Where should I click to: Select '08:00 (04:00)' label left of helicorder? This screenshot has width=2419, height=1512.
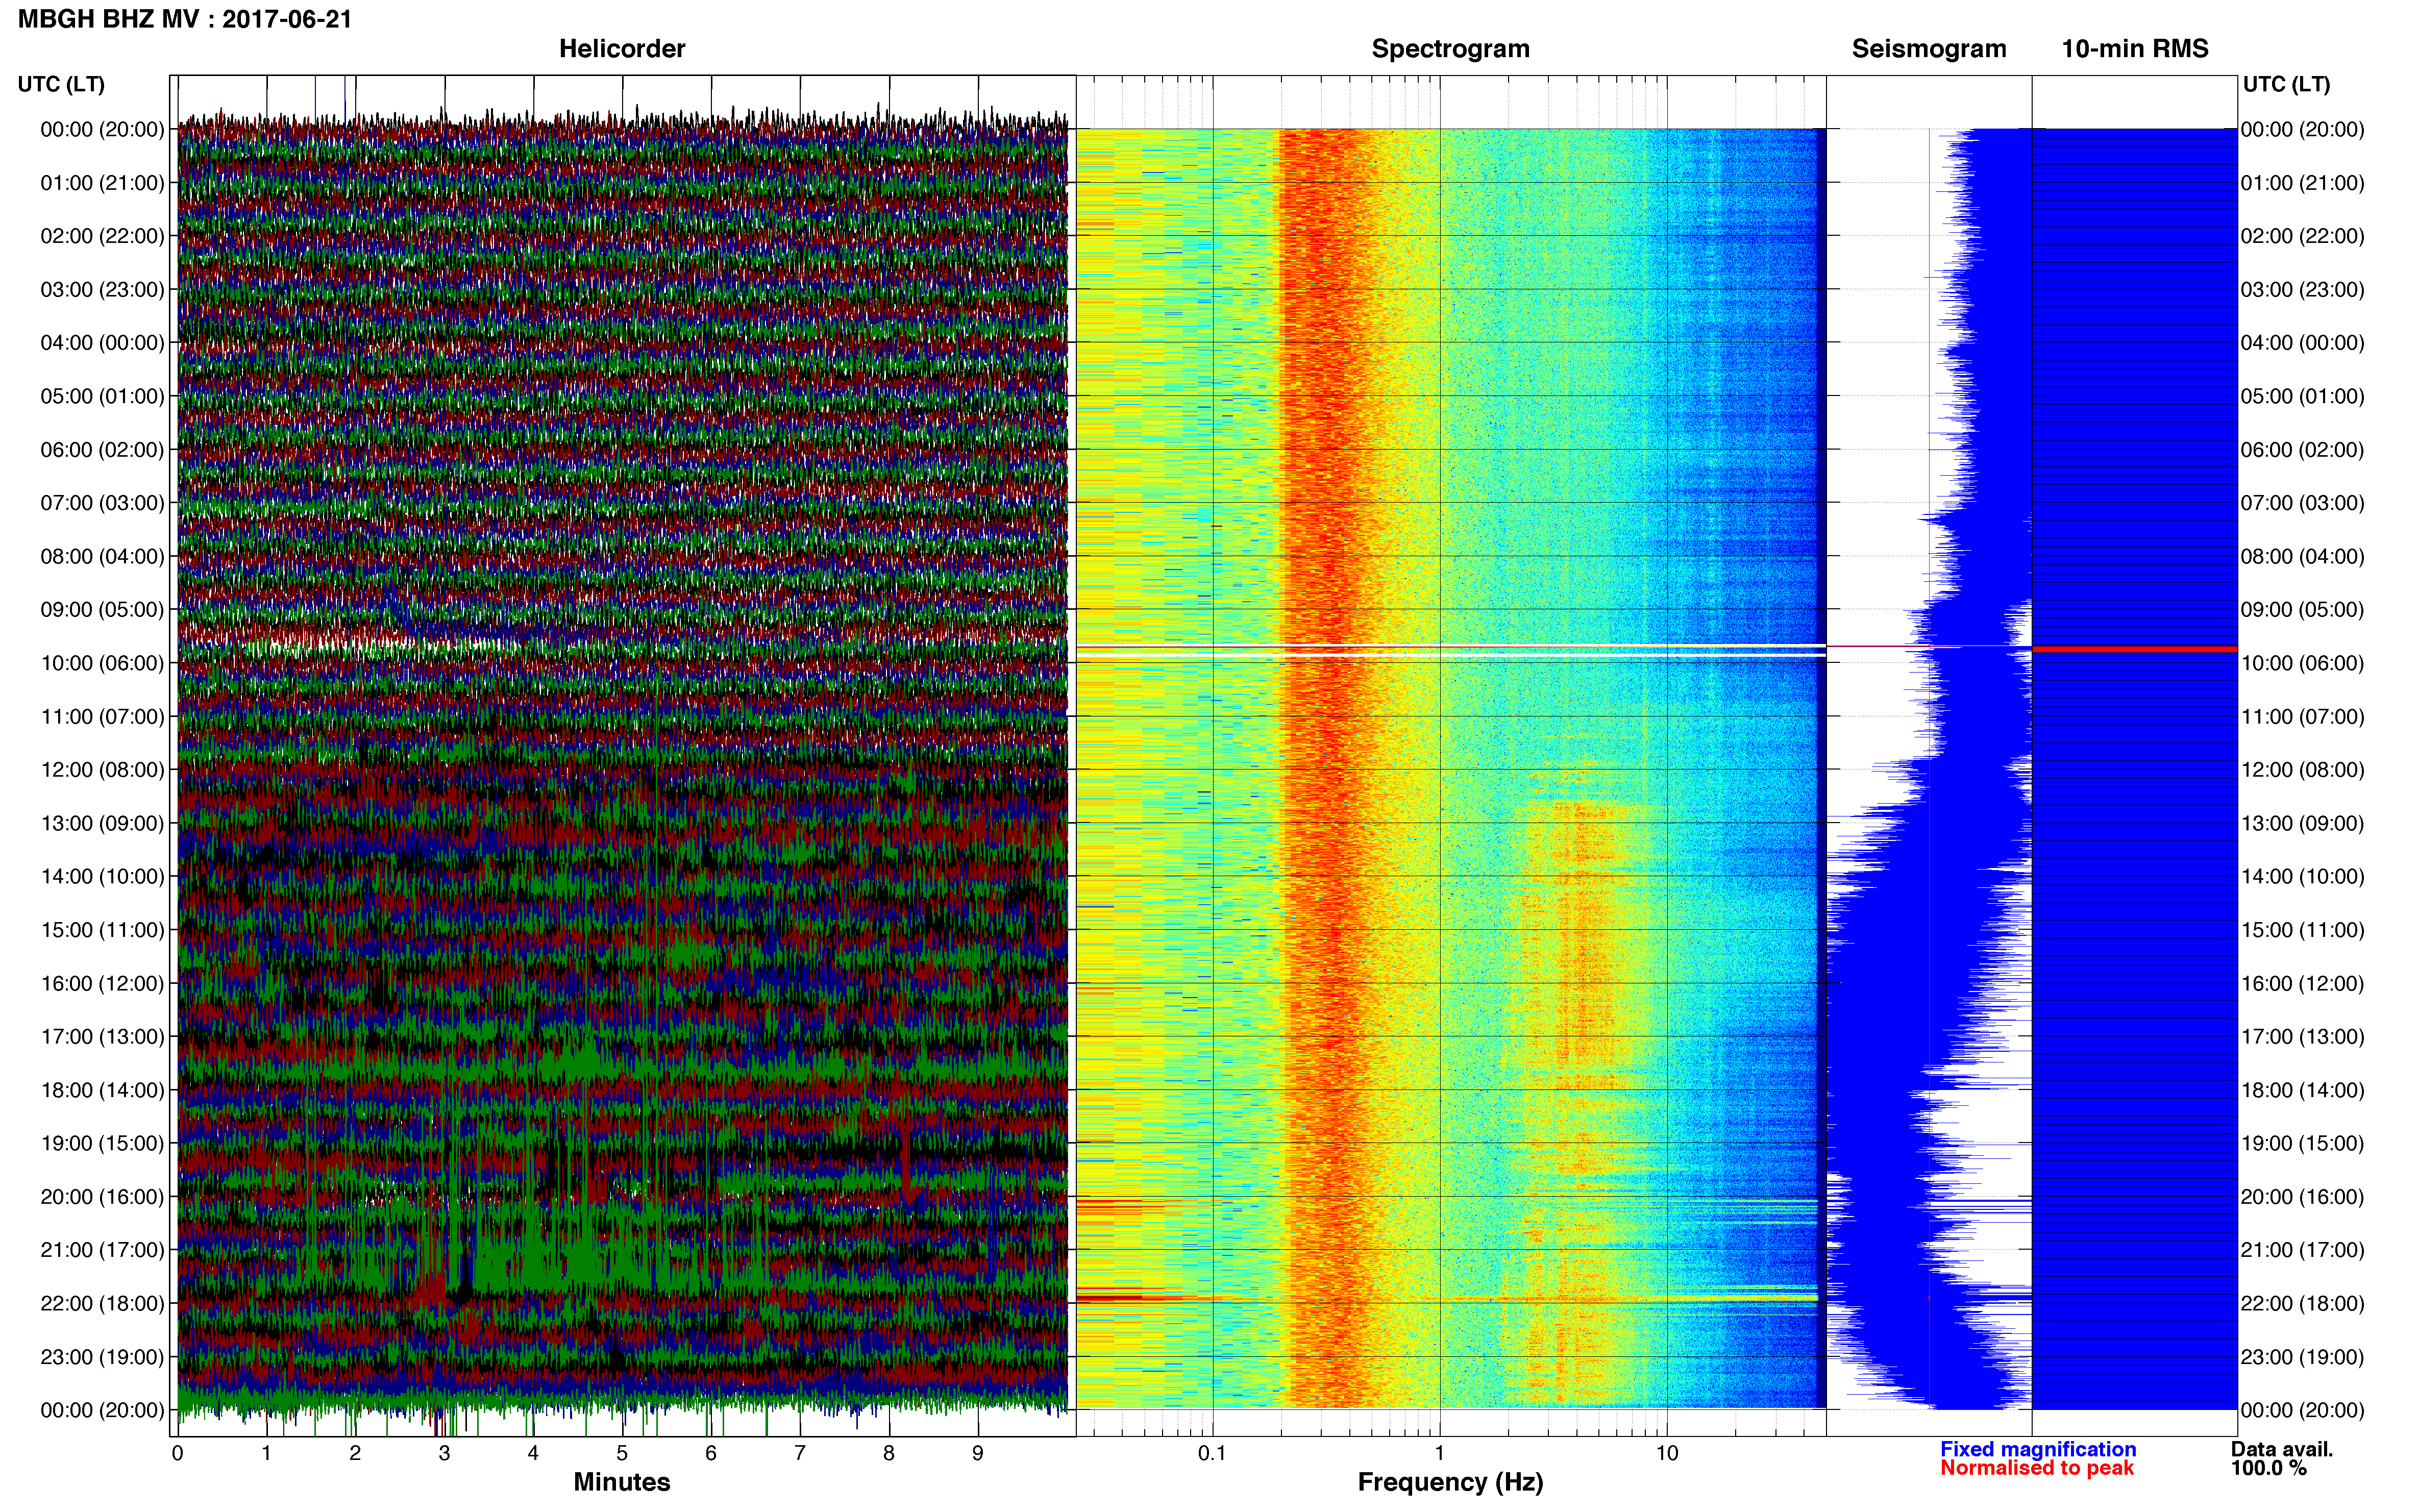[102, 557]
